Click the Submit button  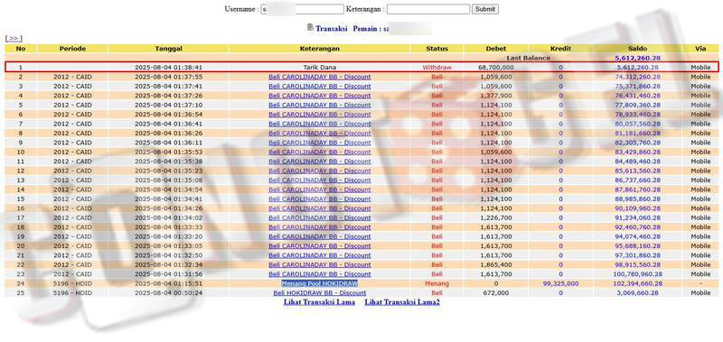click(485, 9)
